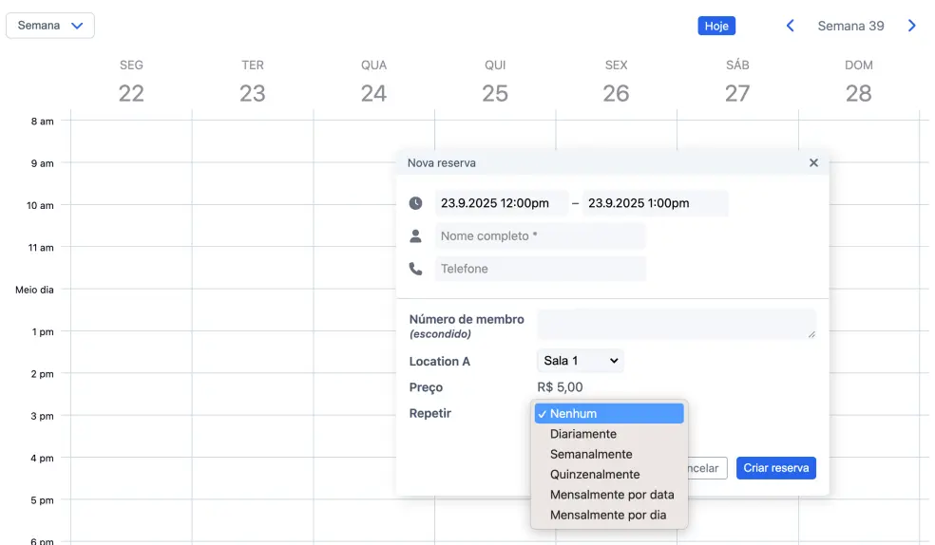This screenshot has height=545, width=935.
Task: Select Nenhum in repeat options
Action: [608, 414]
